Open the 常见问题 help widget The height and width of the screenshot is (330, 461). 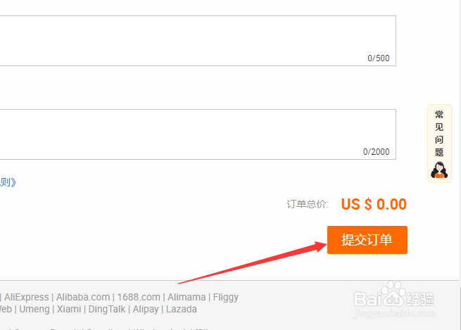439,134
